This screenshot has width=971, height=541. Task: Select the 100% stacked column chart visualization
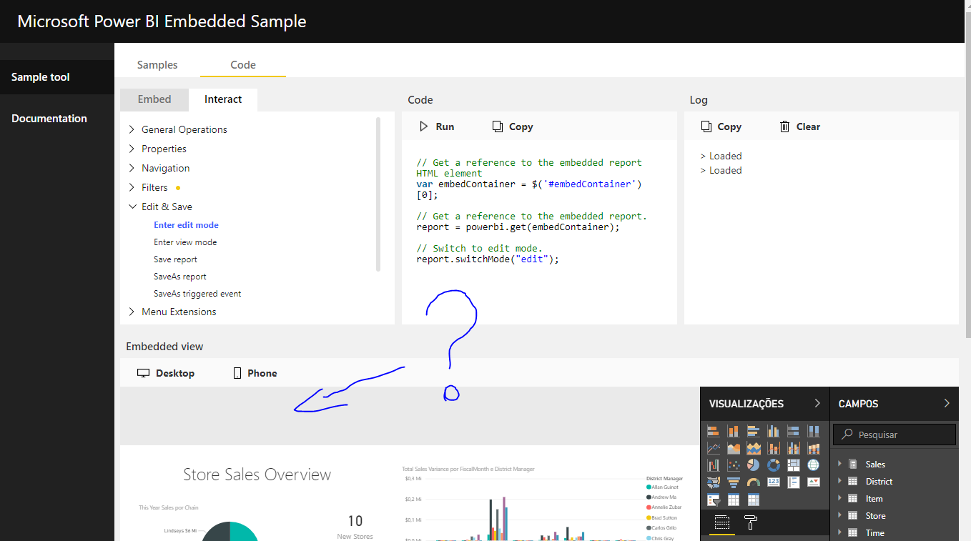814,431
